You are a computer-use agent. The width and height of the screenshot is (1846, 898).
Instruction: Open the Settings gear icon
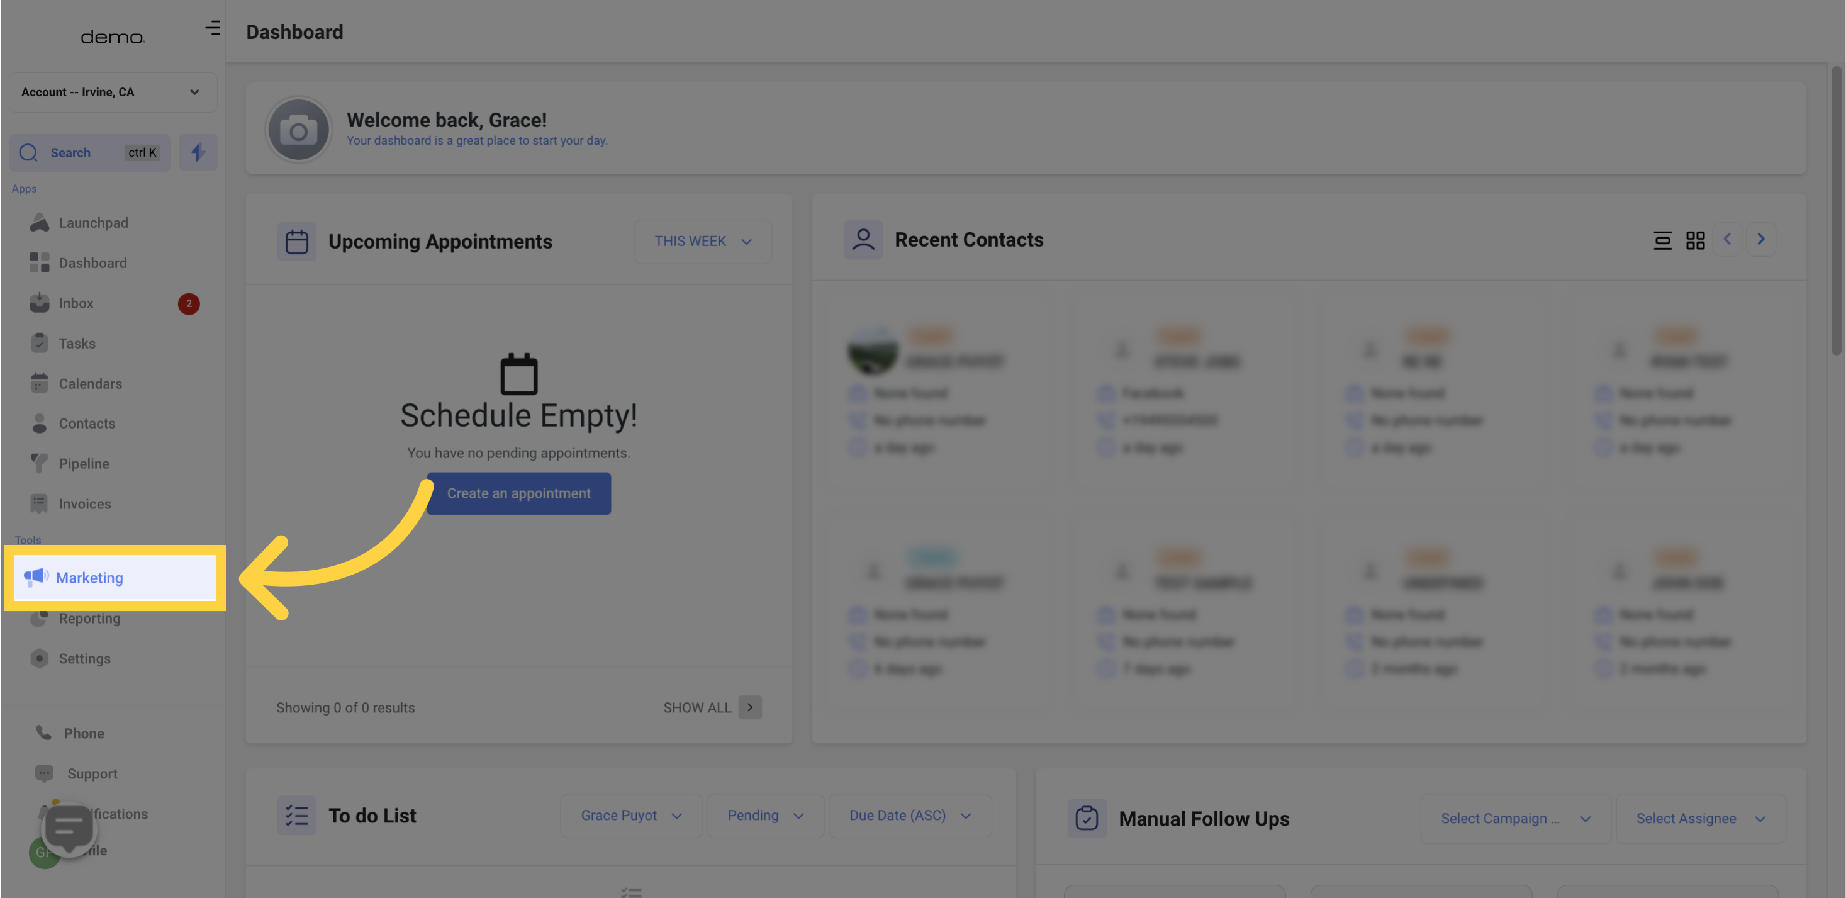click(40, 659)
